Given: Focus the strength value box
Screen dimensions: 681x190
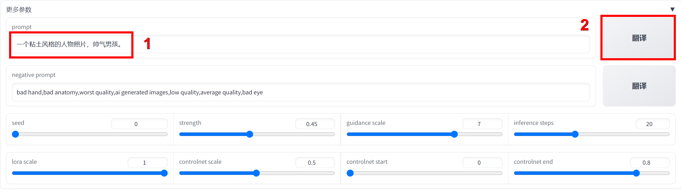Looking at the screenshot, I should pos(315,124).
